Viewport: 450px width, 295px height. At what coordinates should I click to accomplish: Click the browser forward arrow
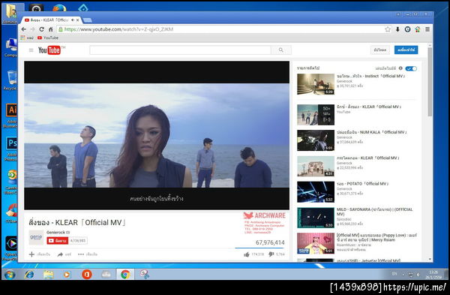coord(32,29)
